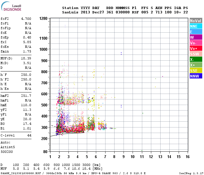
Task: Click the h`F value 250.0
Action: click(26, 75)
